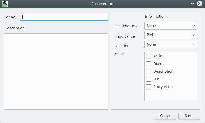Close the Scene editor with X icon
The image size is (205, 123).
point(200,4)
